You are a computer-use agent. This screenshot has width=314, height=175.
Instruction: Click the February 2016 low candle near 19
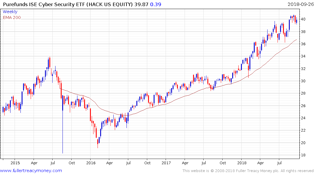(x=98, y=143)
